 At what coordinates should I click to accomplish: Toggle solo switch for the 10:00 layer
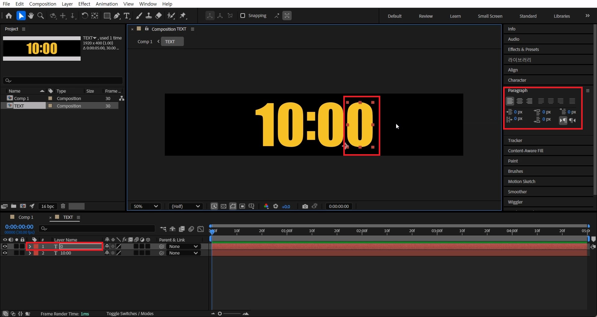(16, 253)
